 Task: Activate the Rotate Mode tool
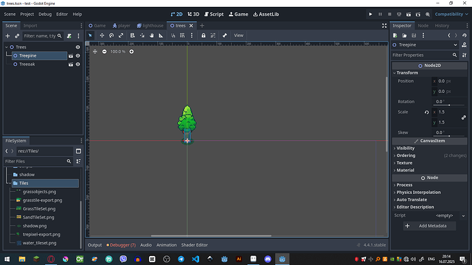[x=112, y=36]
